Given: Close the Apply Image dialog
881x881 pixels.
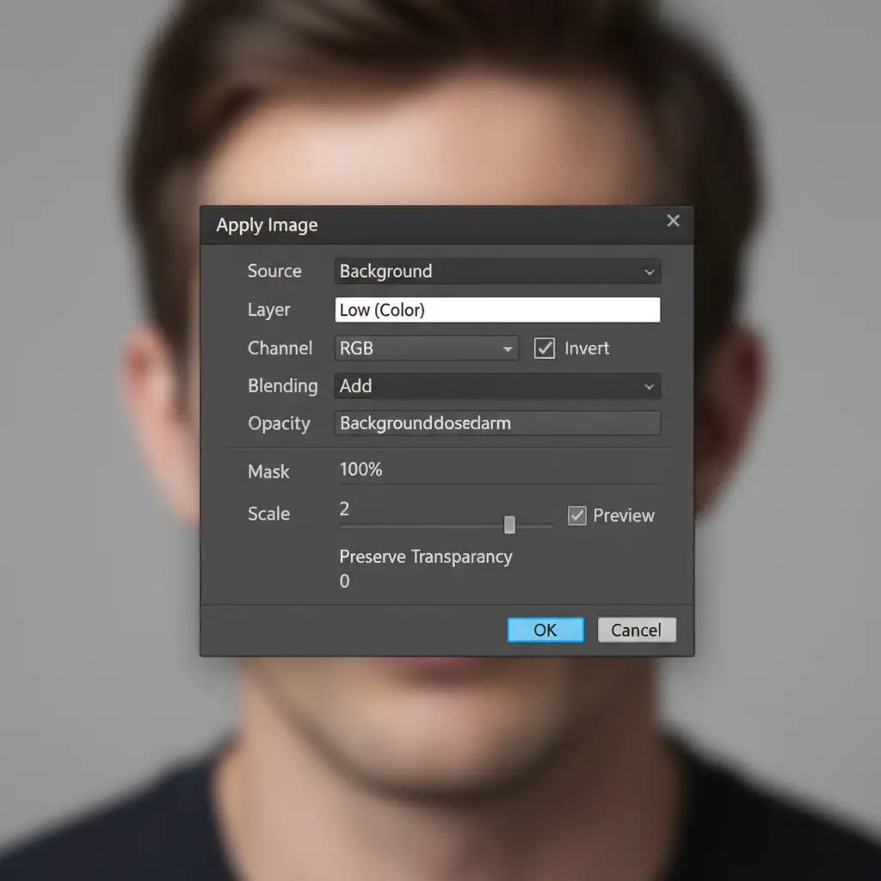Looking at the screenshot, I should tap(673, 221).
